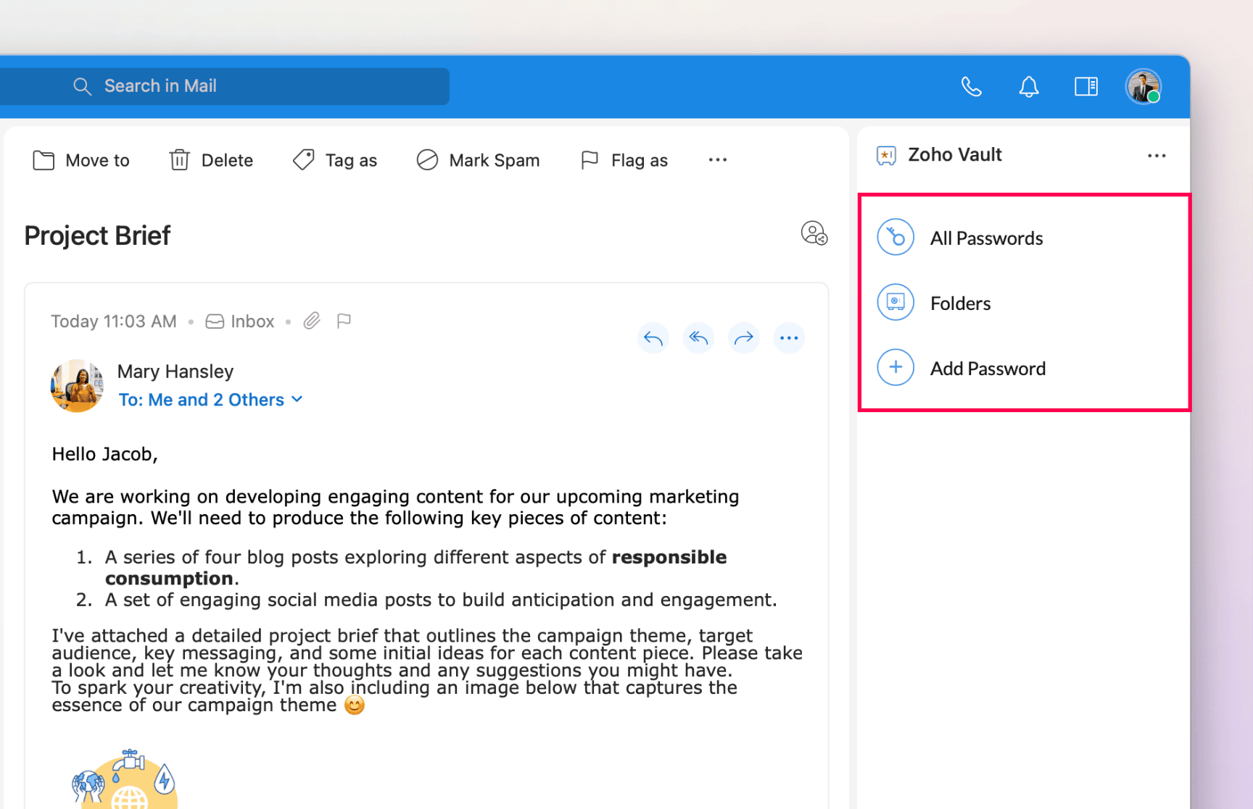The height and width of the screenshot is (809, 1253).
Task: Click the Tag as label
Action: click(x=351, y=160)
